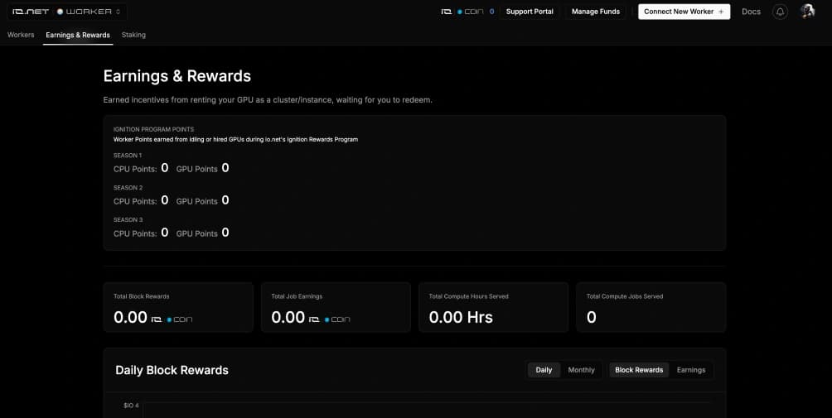Click Connect New Worker button
The width and height of the screenshot is (832, 418).
click(x=684, y=12)
